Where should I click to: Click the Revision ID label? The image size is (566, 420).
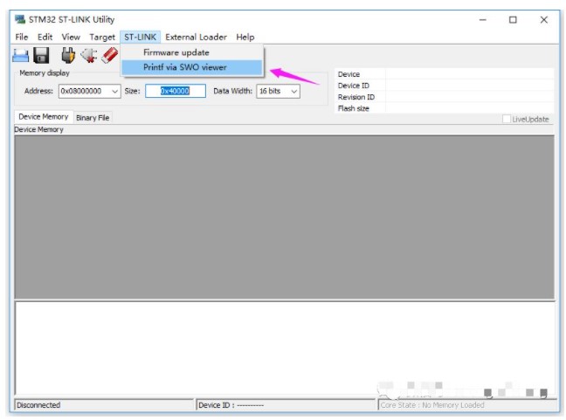356,97
